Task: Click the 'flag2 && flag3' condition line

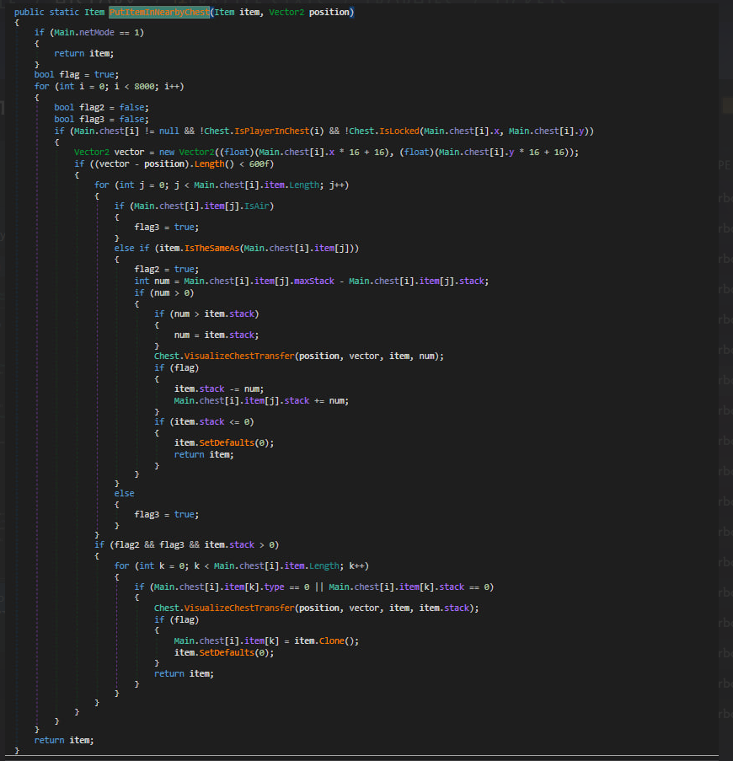Action: point(186,545)
